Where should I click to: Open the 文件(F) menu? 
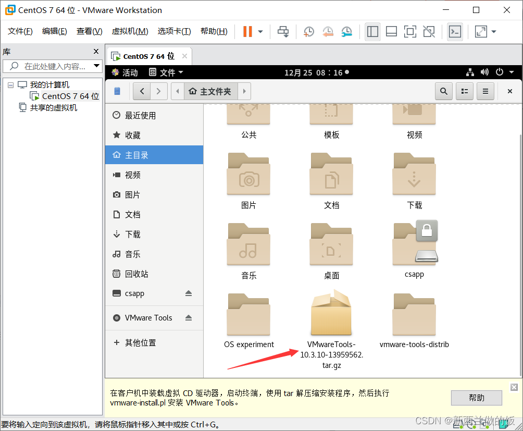point(20,31)
